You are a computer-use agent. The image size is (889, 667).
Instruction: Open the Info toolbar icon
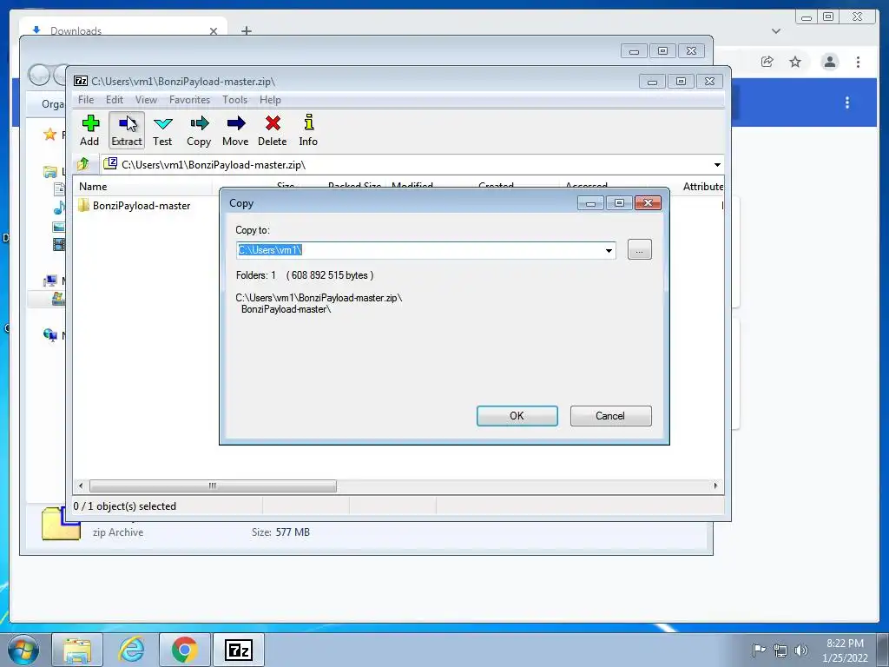308,130
